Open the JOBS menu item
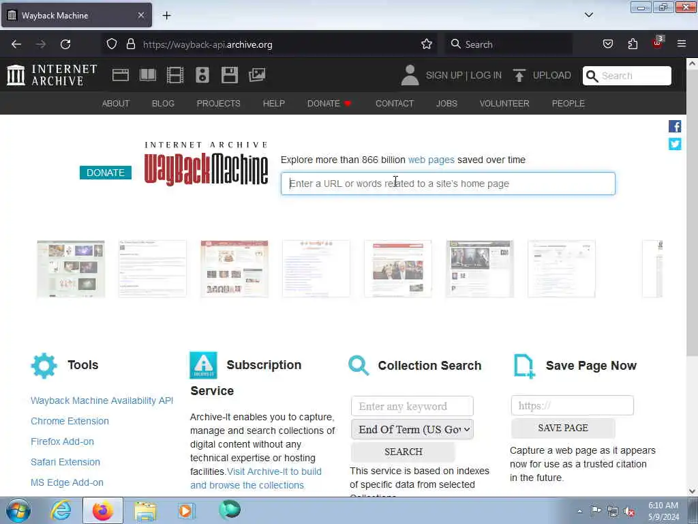 click(447, 104)
